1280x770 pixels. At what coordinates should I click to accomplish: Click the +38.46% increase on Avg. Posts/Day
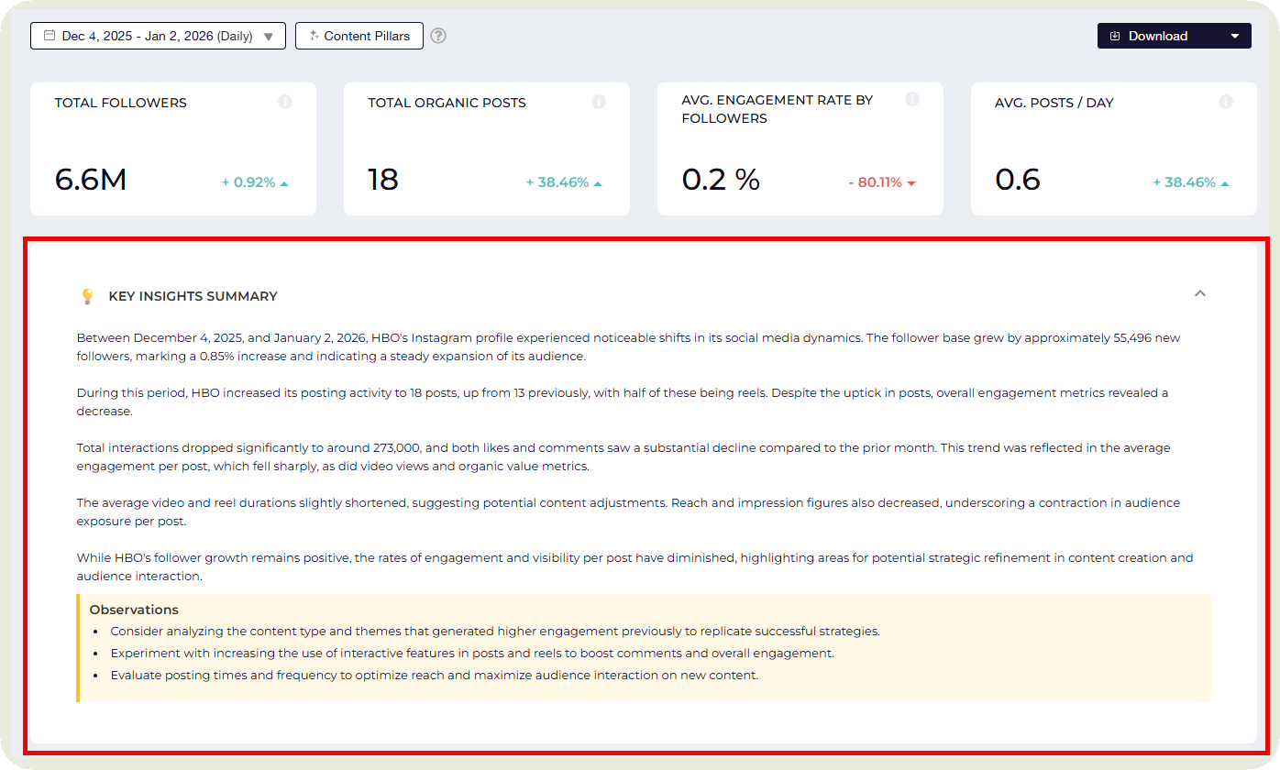(x=1188, y=182)
